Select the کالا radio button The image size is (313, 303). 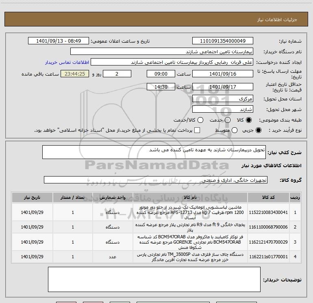point(249,120)
